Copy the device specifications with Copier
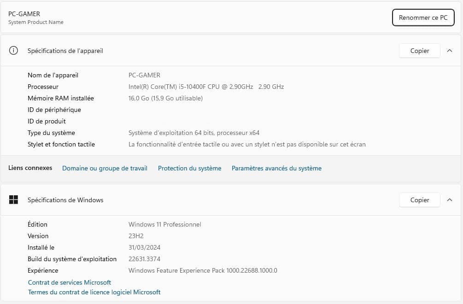Viewport: 463px width, 304px height. (x=419, y=51)
